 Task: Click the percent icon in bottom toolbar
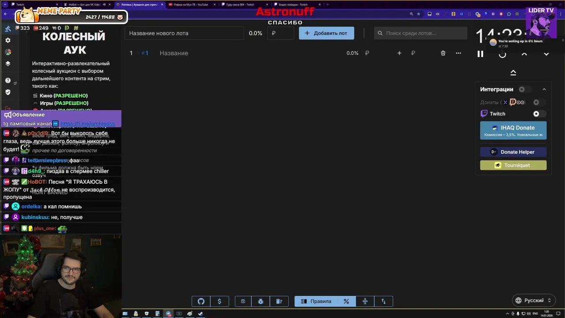point(346,301)
